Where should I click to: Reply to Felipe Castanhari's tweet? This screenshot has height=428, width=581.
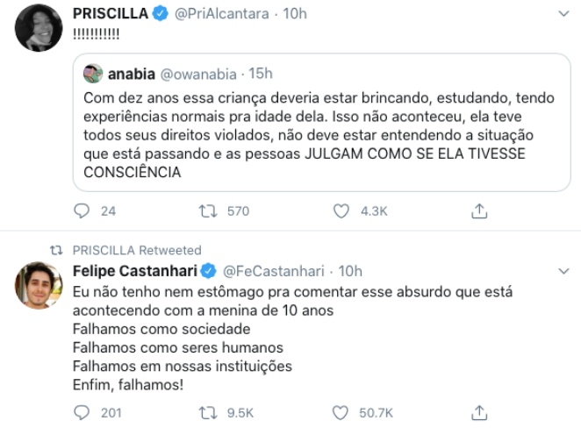(x=82, y=411)
